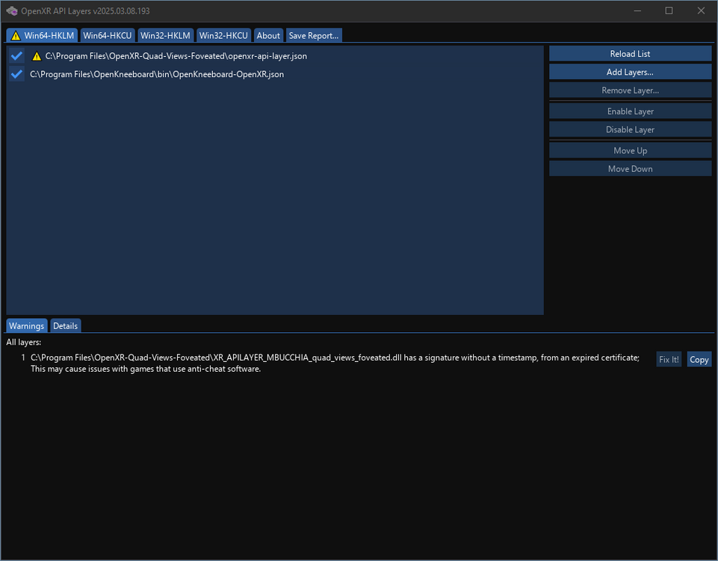Switch to the Win32-HKCU tab
Viewport: 718px width, 561px height.
[223, 36]
